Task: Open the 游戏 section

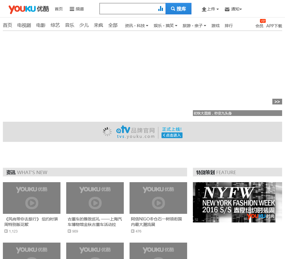Action: pos(216,26)
